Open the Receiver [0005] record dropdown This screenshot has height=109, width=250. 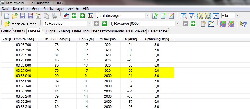tap(177, 24)
